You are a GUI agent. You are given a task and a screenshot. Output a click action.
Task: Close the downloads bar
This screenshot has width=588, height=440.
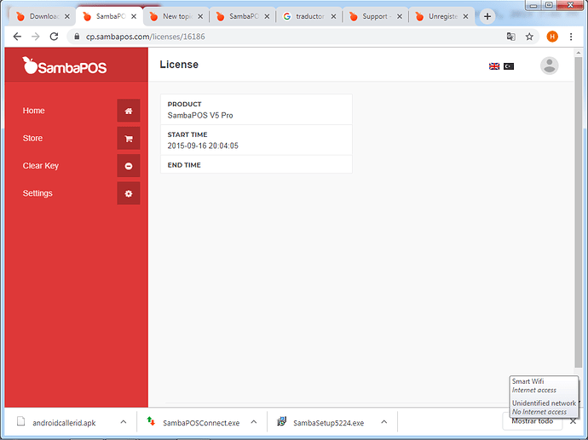[573, 421]
